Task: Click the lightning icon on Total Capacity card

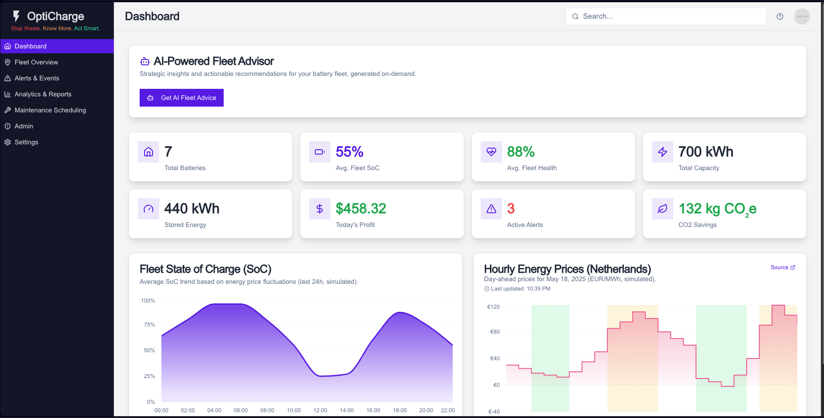Action: [x=662, y=151]
